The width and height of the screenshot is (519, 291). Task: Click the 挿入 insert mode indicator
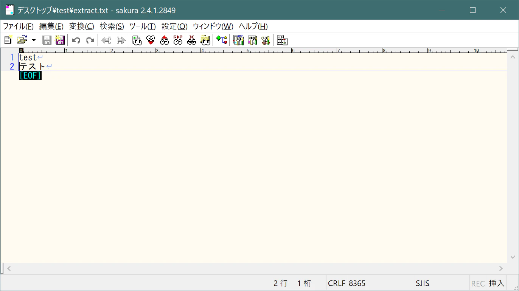496,283
